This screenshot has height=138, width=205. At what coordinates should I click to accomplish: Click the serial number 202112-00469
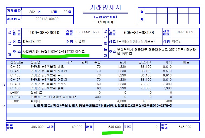pyautogui.click(x=47, y=19)
